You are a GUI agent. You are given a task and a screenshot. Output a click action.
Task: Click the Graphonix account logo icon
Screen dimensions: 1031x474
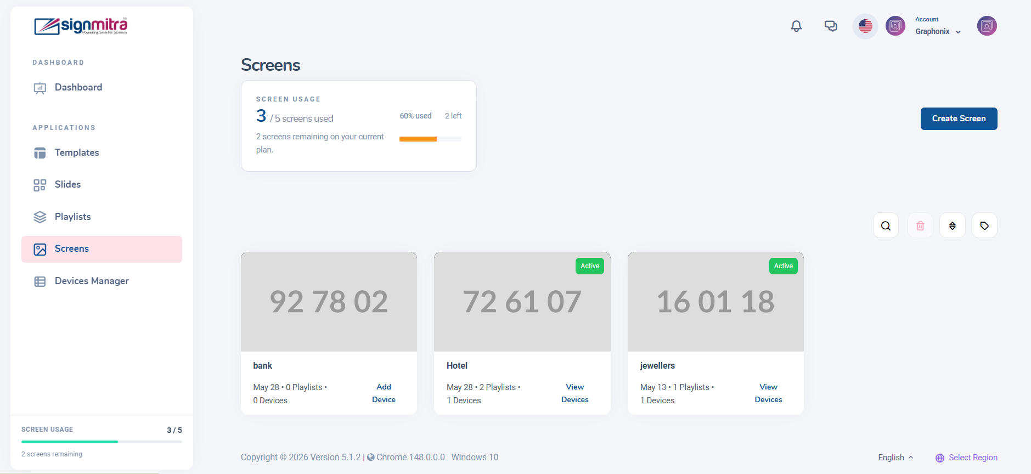click(895, 26)
